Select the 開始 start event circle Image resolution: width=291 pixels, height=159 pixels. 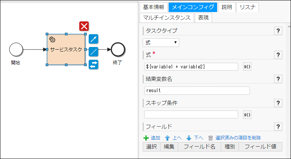tap(16, 49)
